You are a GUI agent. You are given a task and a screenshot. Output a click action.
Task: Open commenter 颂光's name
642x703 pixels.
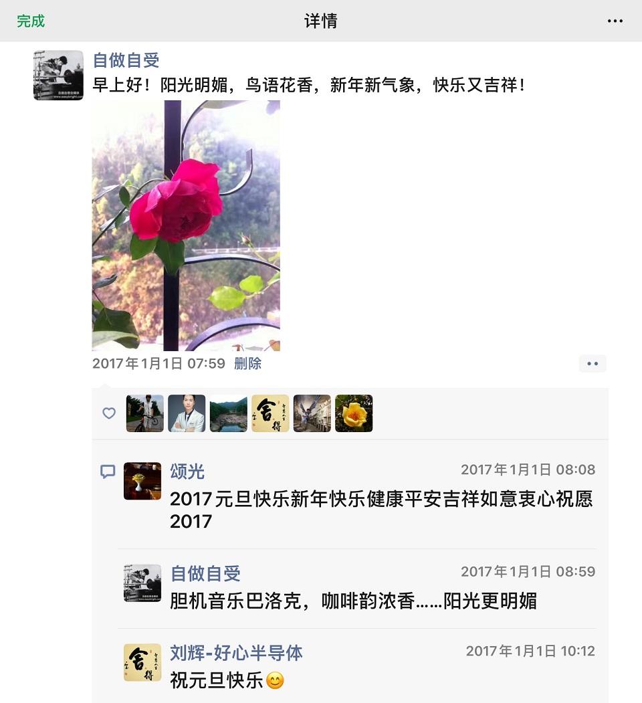[x=187, y=471]
